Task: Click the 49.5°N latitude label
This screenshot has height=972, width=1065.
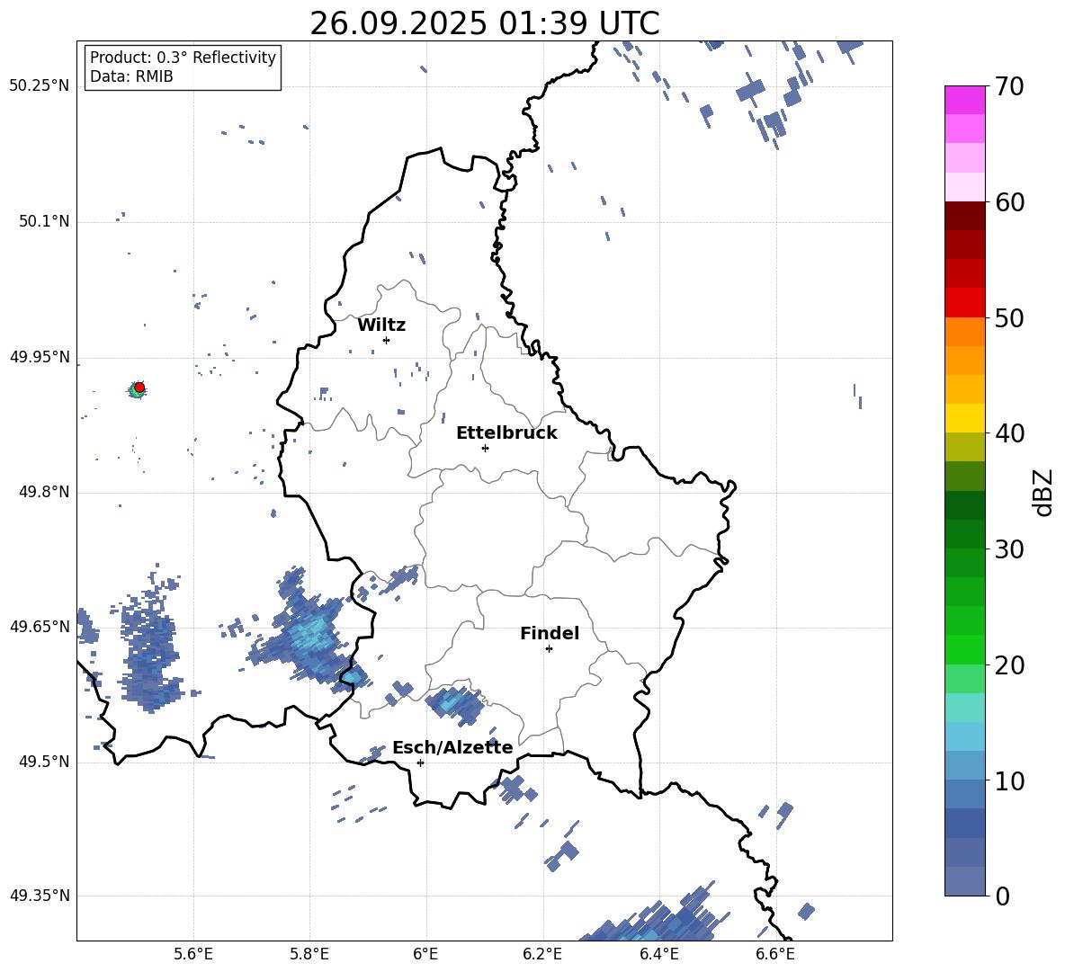Action: pyautogui.click(x=43, y=762)
